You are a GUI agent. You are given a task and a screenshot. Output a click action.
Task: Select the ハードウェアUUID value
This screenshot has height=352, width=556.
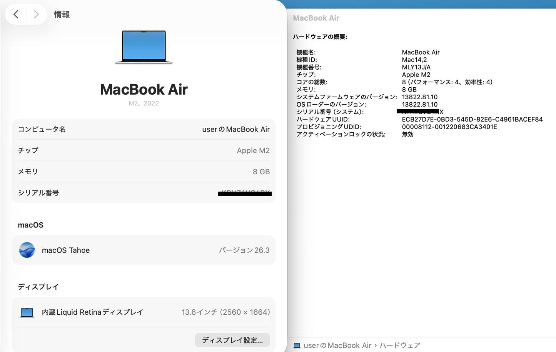coord(472,119)
